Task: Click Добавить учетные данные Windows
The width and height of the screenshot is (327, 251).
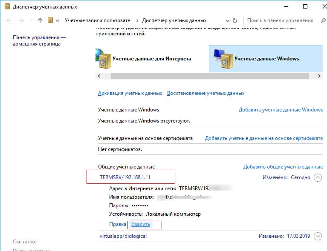Action: (x=281, y=110)
